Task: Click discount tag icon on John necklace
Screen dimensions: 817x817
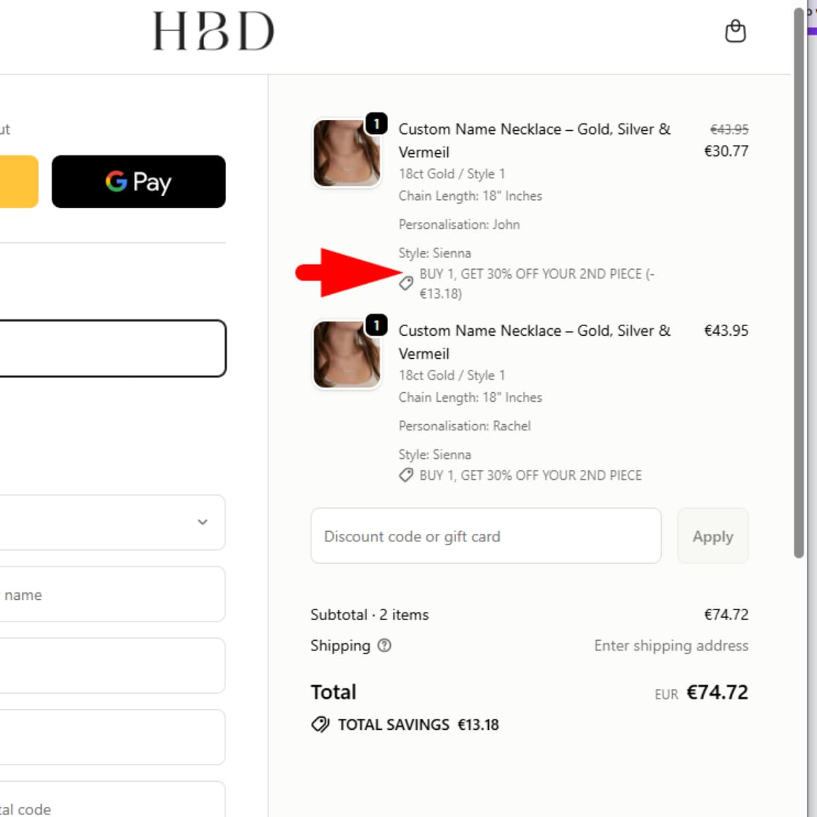Action: 406,283
